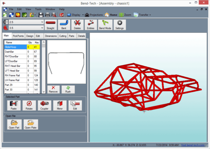210x149 pixels.
Task: Click the Open Plate button
Action: pos(31,125)
